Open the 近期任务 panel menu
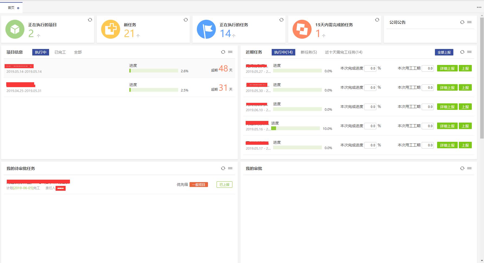The height and width of the screenshot is (263, 484). pos(469,52)
